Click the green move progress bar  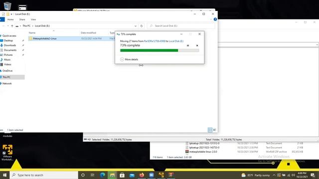pyautogui.click(x=159, y=51)
